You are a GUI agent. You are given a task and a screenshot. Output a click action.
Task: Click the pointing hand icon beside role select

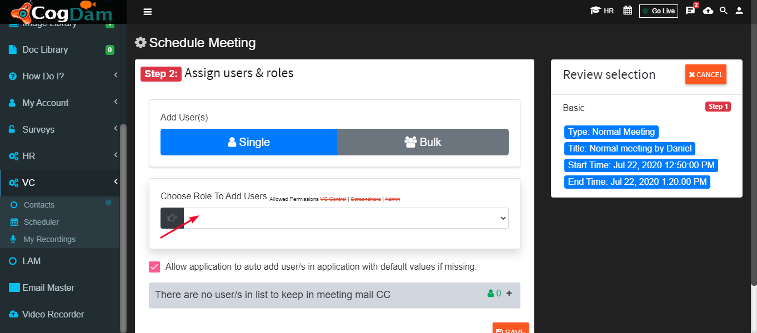[172, 218]
